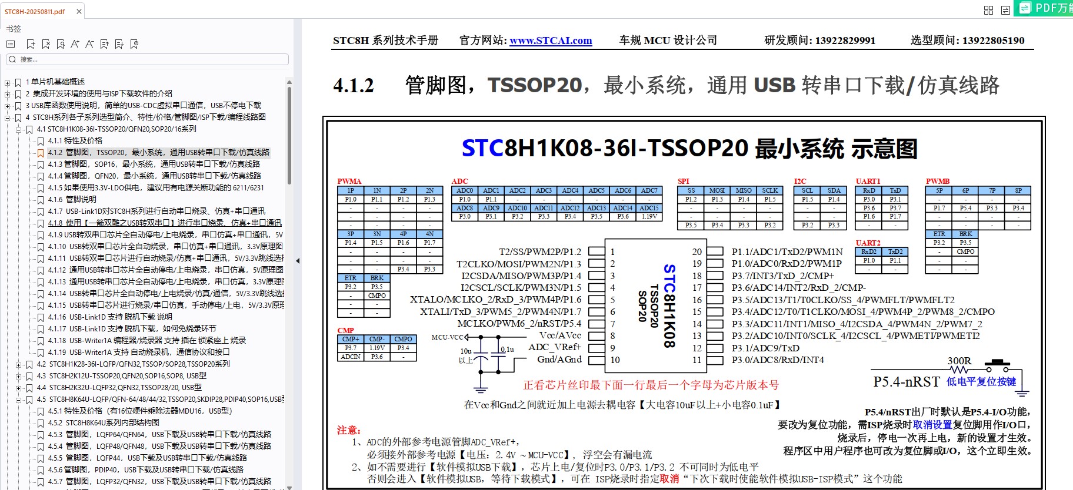
Task: Click the move bookmark up icon
Action: [104, 44]
